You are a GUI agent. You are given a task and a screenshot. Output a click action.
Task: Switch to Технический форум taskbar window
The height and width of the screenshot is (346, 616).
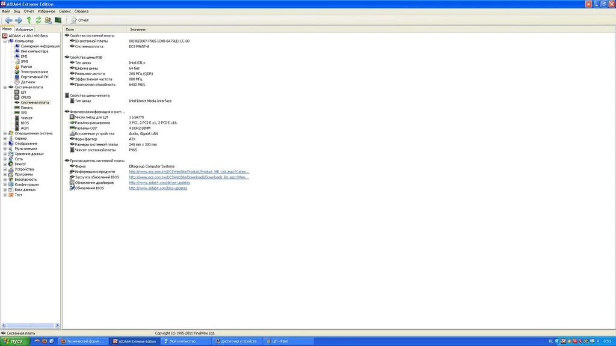point(83,341)
